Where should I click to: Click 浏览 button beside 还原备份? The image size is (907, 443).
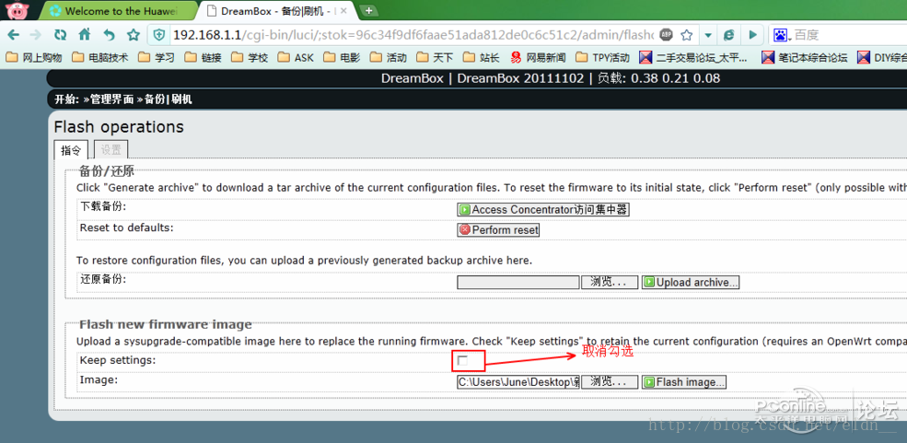pyautogui.click(x=609, y=282)
